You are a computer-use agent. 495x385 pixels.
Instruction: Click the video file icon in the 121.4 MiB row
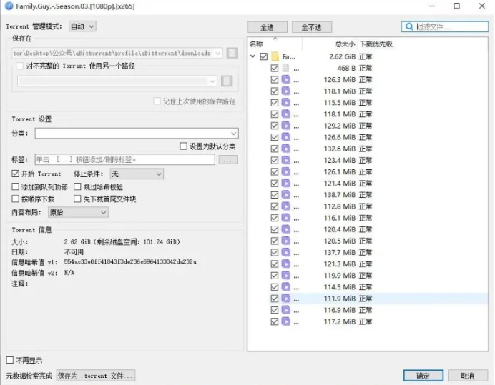click(285, 184)
